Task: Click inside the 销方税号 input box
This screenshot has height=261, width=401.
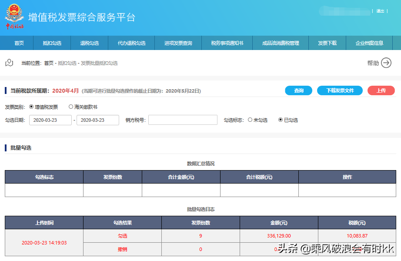Action: coord(183,120)
